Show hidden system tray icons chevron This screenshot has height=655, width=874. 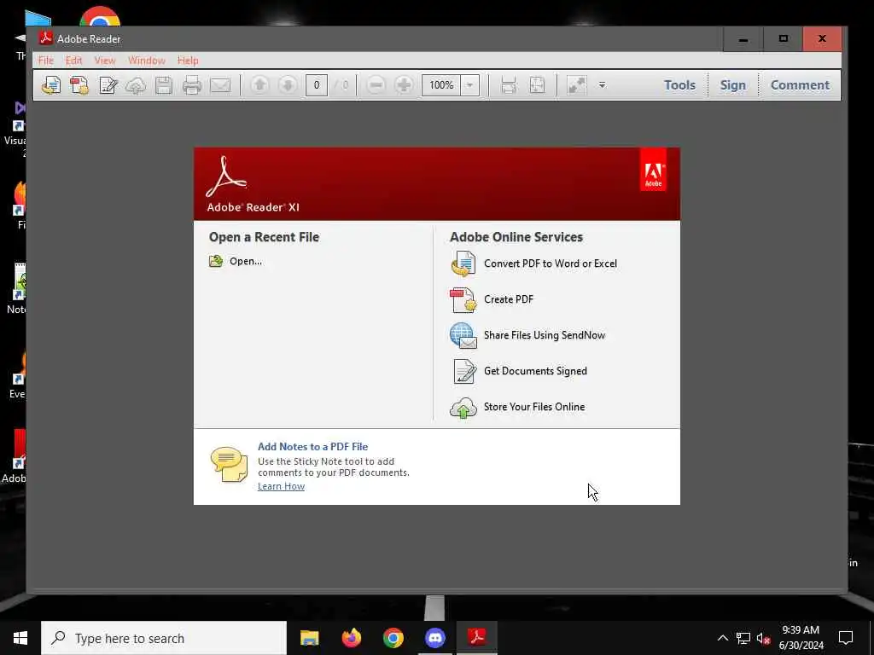tap(722, 638)
